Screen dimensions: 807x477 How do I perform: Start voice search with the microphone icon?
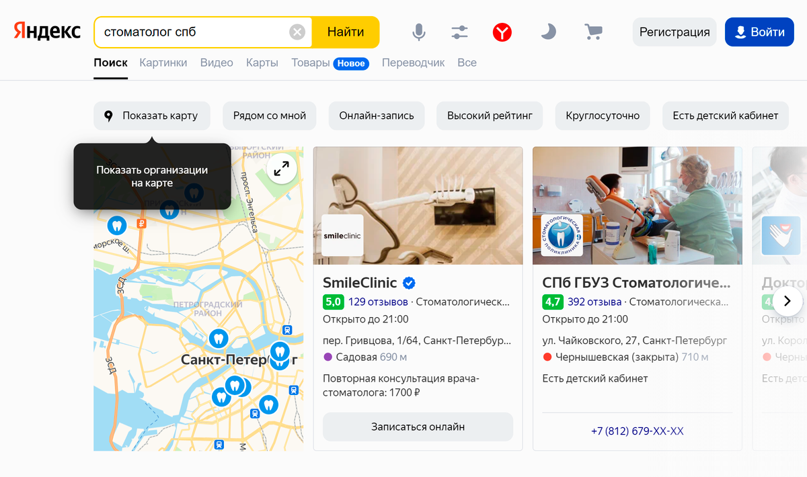click(419, 32)
